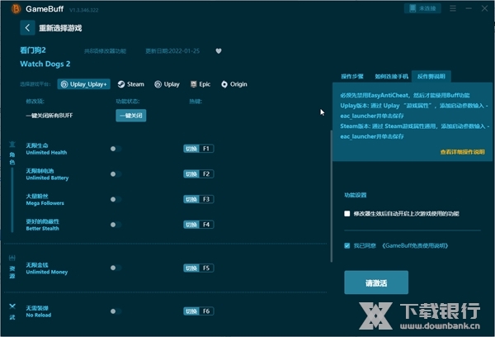Select the Steam platform option
This screenshot has width=495, height=337.
point(130,84)
